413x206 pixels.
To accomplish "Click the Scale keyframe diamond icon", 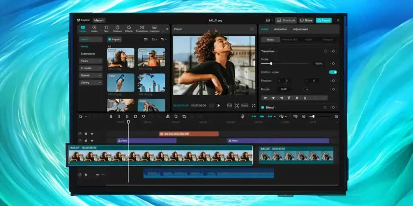I will click(334, 64).
